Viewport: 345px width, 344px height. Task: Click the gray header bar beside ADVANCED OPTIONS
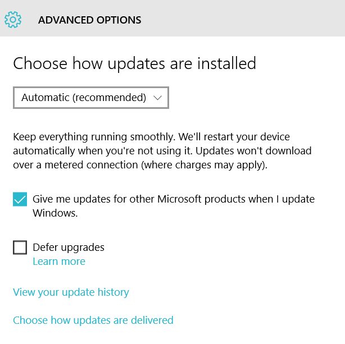tap(242, 19)
